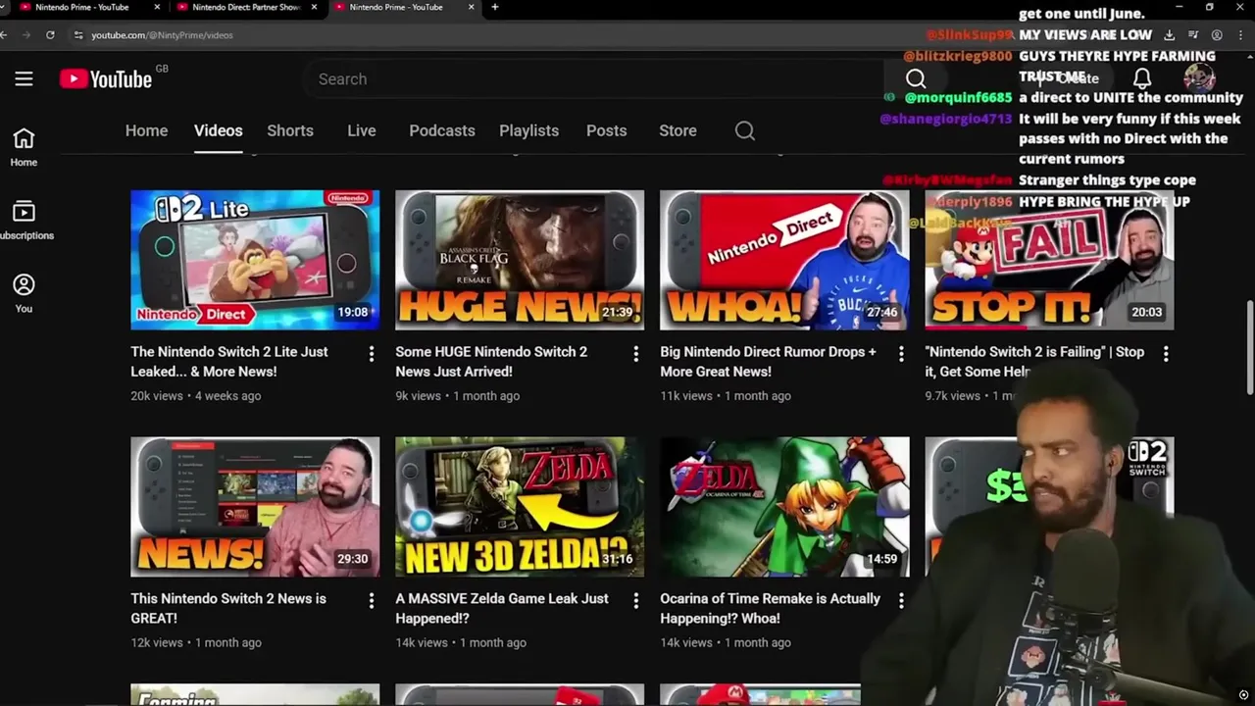Open the You section in sidebar
The width and height of the screenshot is (1255, 706).
[24, 293]
